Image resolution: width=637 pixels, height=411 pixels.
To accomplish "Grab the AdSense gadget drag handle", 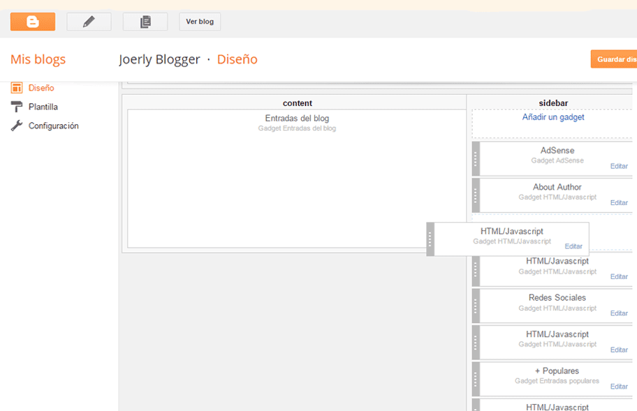I will tap(476, 158).
